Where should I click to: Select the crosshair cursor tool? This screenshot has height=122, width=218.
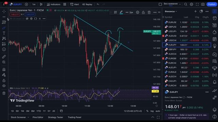(x=4, y=11)
